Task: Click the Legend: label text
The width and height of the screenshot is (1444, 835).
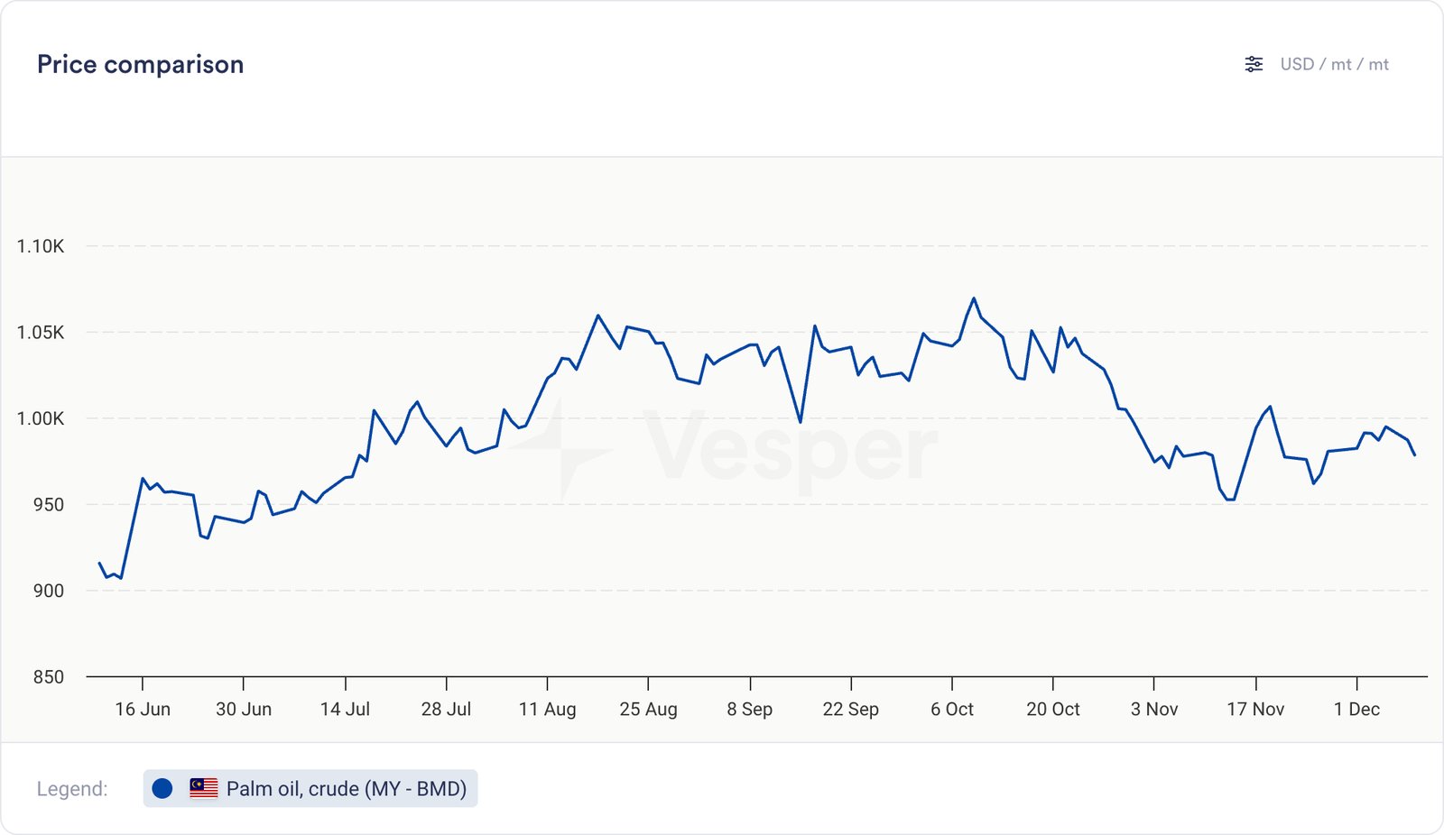Action: coord(72,789)
